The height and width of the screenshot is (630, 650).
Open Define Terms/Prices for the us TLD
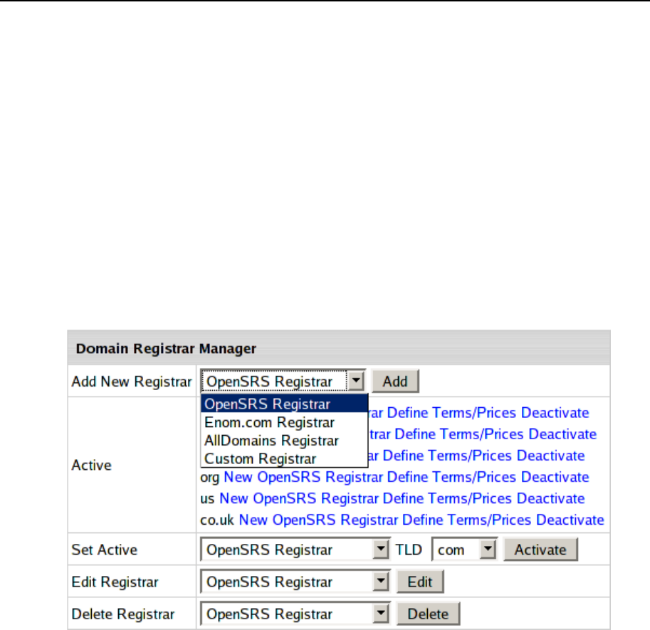click(x=447, y=498)
